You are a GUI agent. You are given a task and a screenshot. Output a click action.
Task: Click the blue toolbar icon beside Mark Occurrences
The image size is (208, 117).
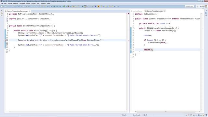point(96,6)
